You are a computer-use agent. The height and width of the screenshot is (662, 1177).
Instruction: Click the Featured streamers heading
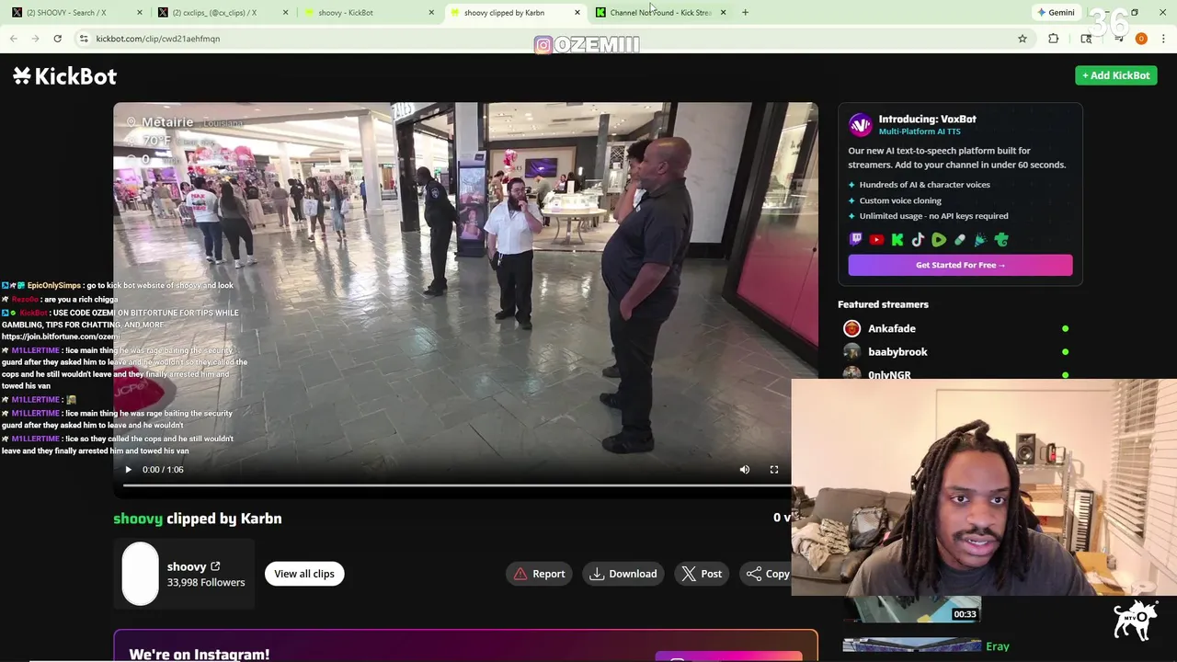[883, 304]
